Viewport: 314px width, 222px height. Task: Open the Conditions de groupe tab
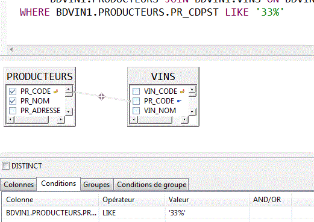[x=151, y=185]
